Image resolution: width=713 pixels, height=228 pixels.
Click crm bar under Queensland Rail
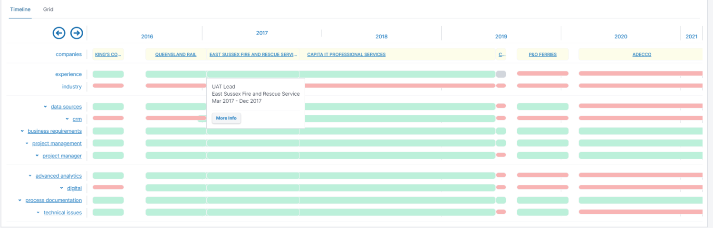coord(176,118)
